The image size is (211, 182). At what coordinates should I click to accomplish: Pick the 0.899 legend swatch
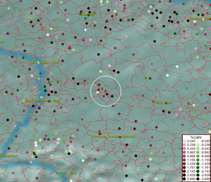click(x=184, y=156)
